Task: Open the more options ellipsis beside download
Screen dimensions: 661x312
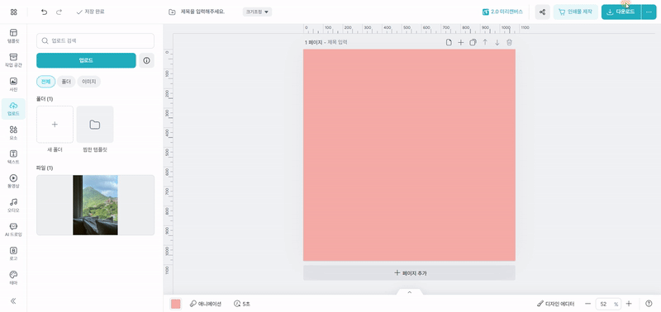Action: tap(649, 12)
